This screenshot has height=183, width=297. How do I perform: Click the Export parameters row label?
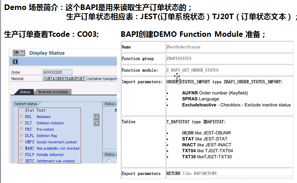click(141, 173)
